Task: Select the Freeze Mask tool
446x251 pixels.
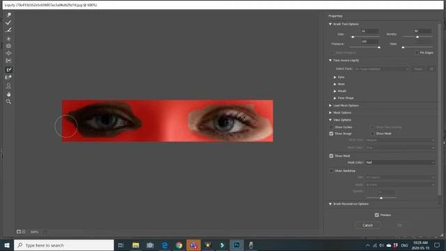Action: [x=8, y=70]
